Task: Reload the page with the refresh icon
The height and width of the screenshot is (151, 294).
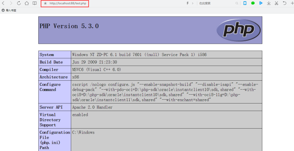Action: coord(19,3)
